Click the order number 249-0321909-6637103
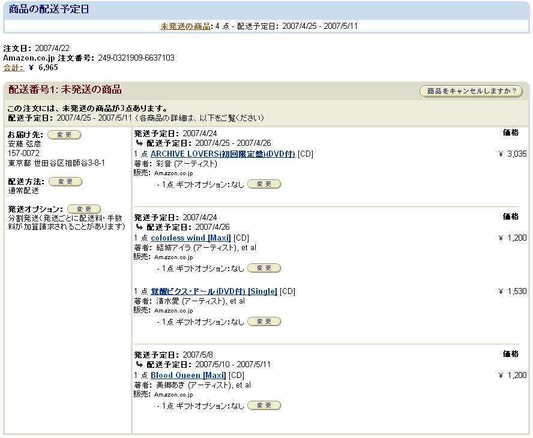533x438 pixels. [x=136, y=58]
